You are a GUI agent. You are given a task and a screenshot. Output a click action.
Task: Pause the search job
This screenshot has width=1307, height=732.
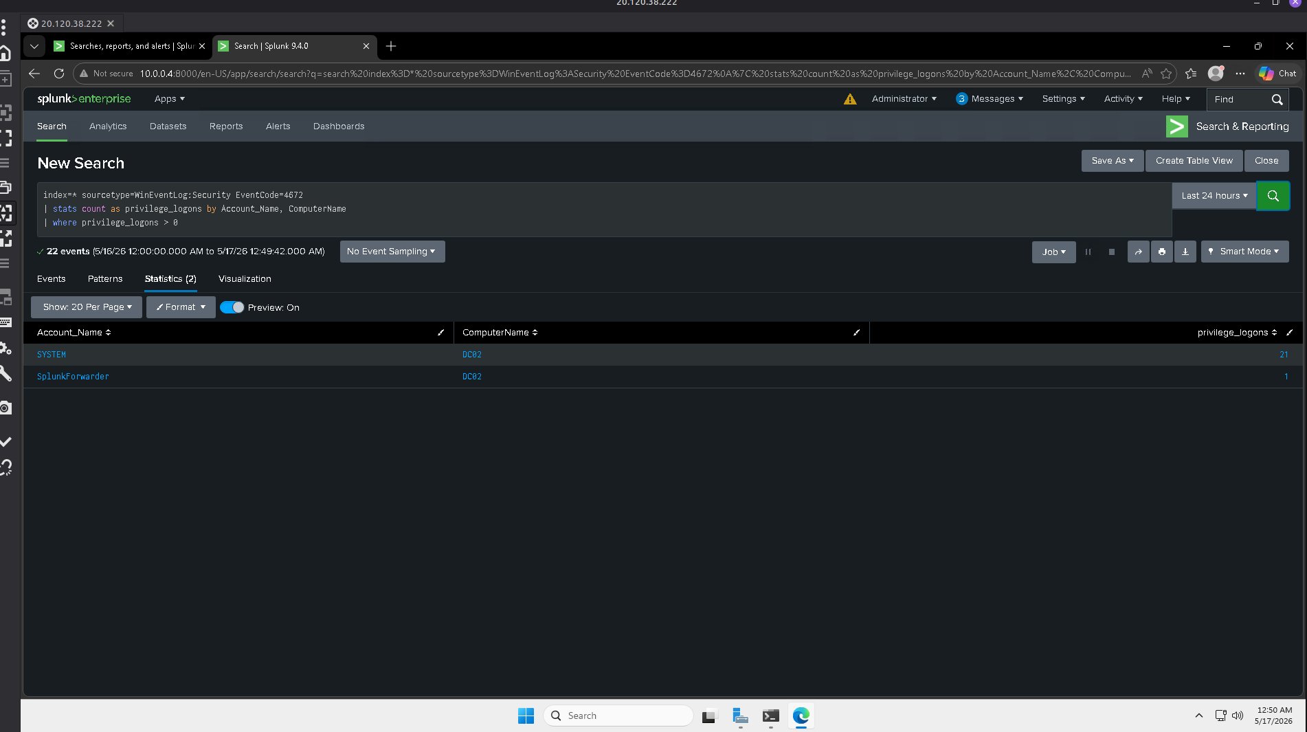click(x=1088, y=252)
